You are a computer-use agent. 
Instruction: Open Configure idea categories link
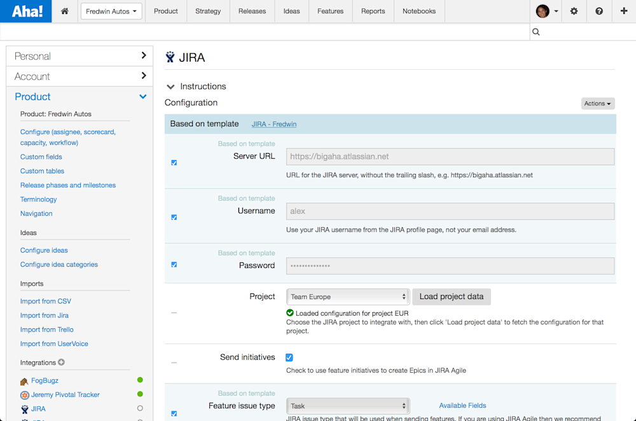pos(59,264)
